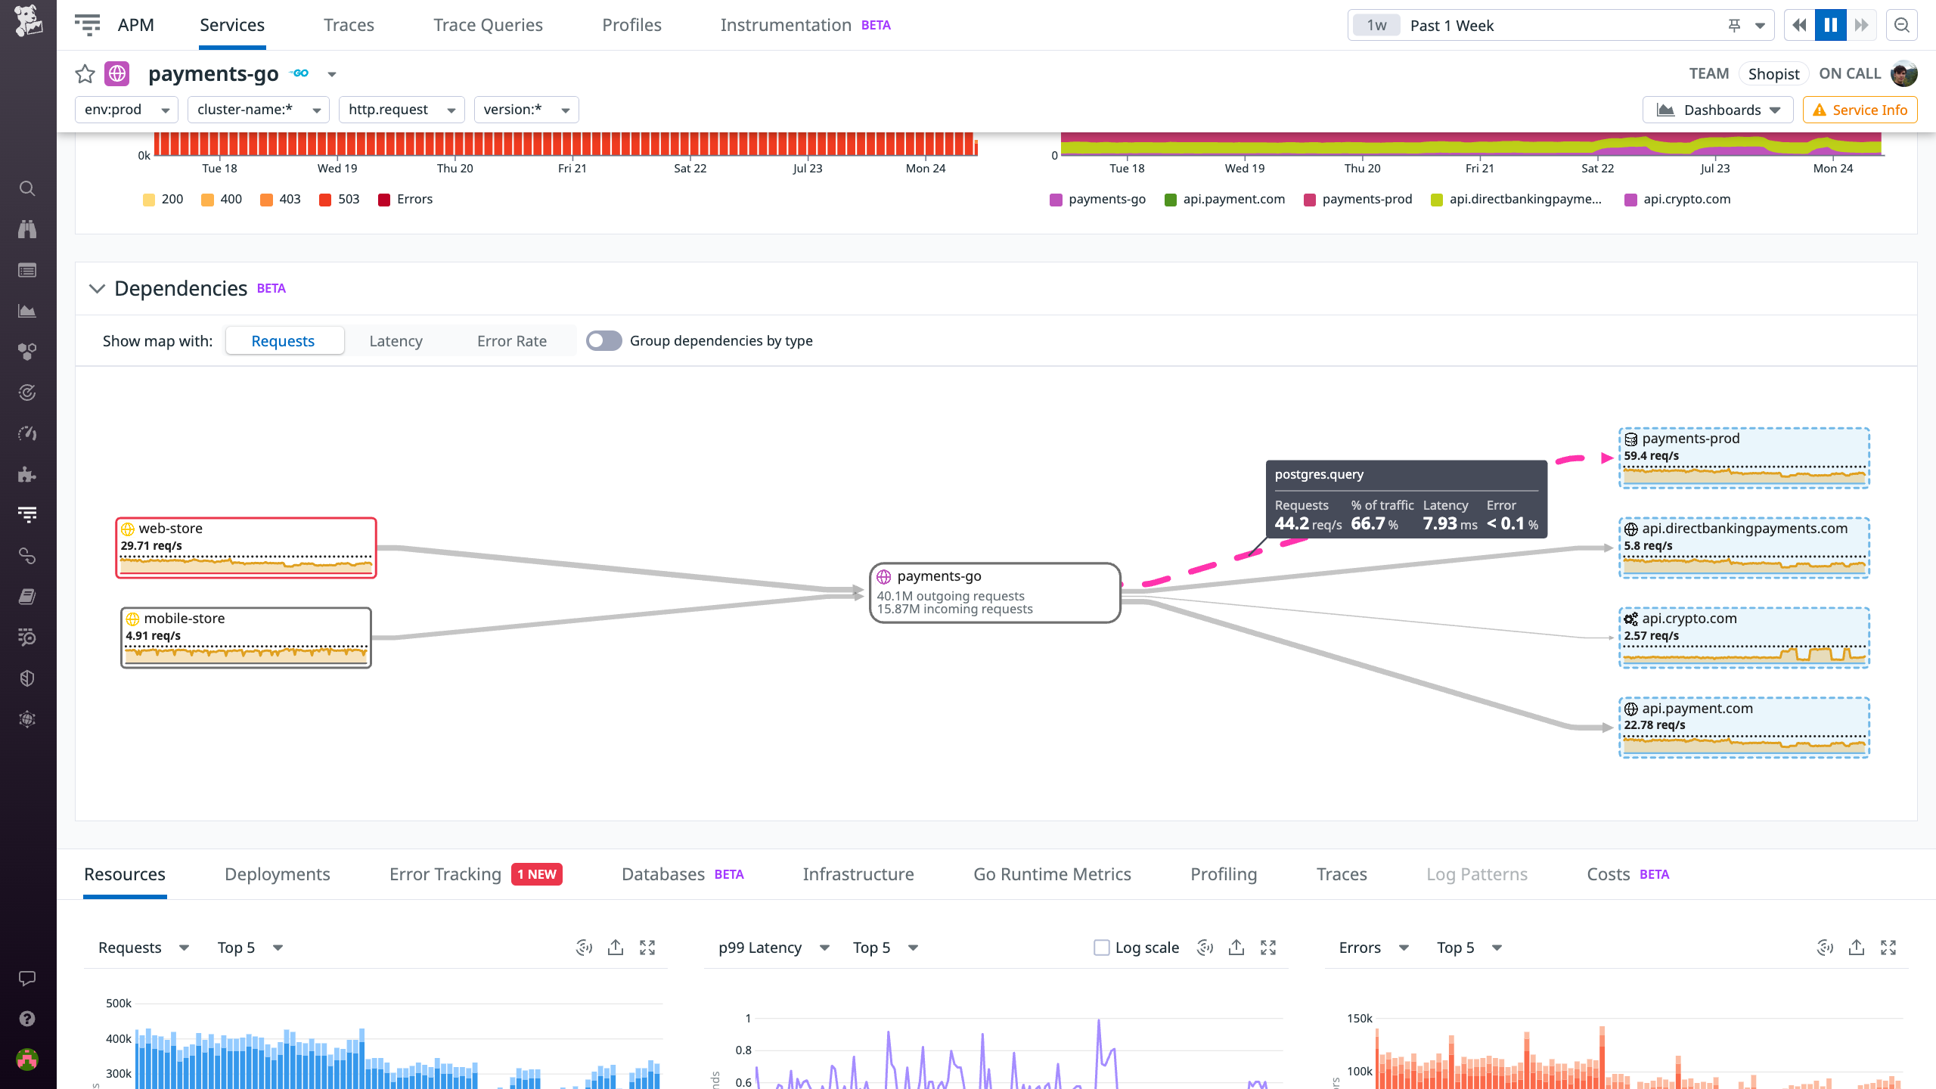Screen dimensions: 1936x1089
Task: Open the Top 5 dropdown on Errors chart
Action: (1466, 947)
